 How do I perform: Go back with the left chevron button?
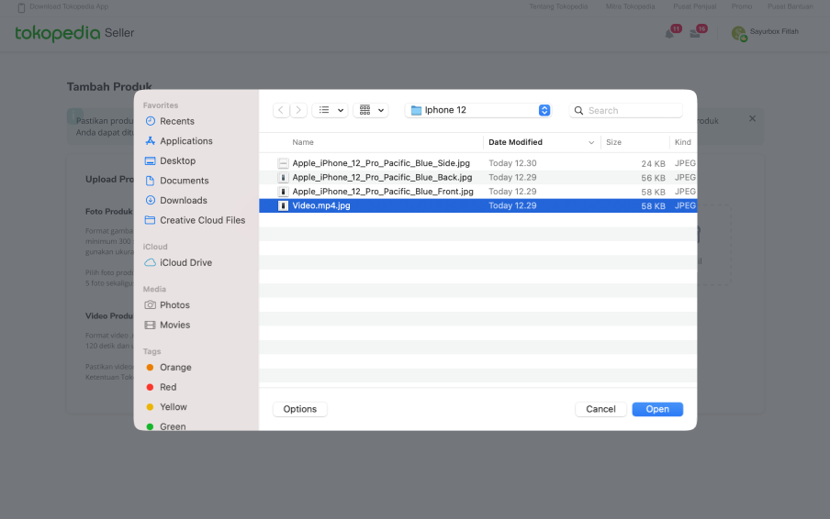281,110
